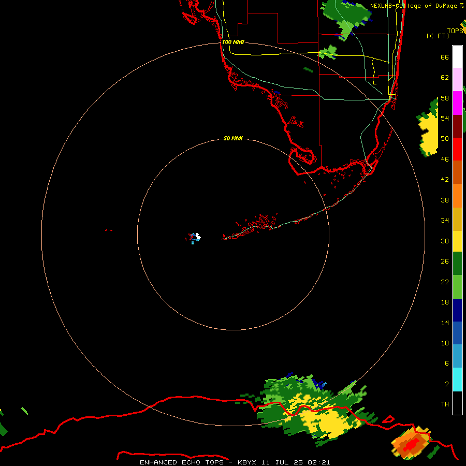Click the '14' legend value
This screenshot has height=466, width=466.
click(x=445, y=323)
